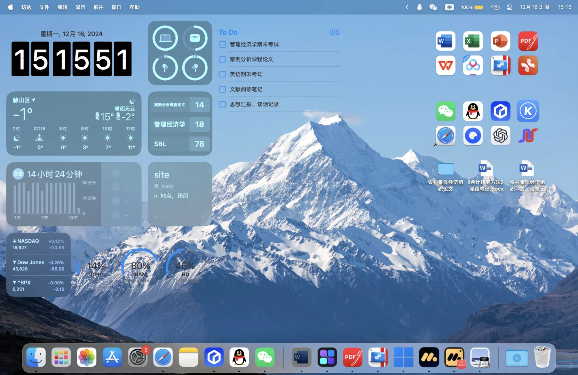
Task: Click the Apple menu logo
Action: click(x=11, y=7)
